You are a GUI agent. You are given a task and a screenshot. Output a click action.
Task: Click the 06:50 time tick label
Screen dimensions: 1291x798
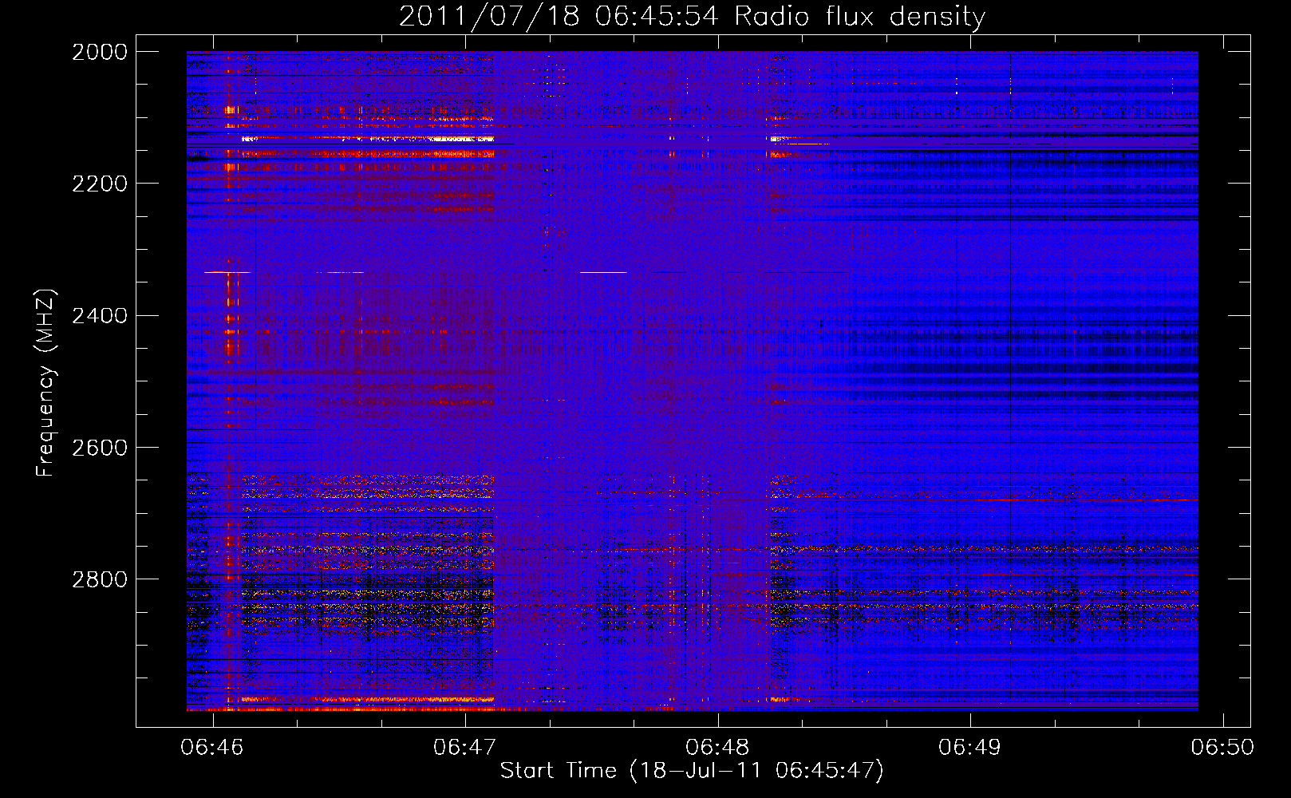tap(1222, 748)
